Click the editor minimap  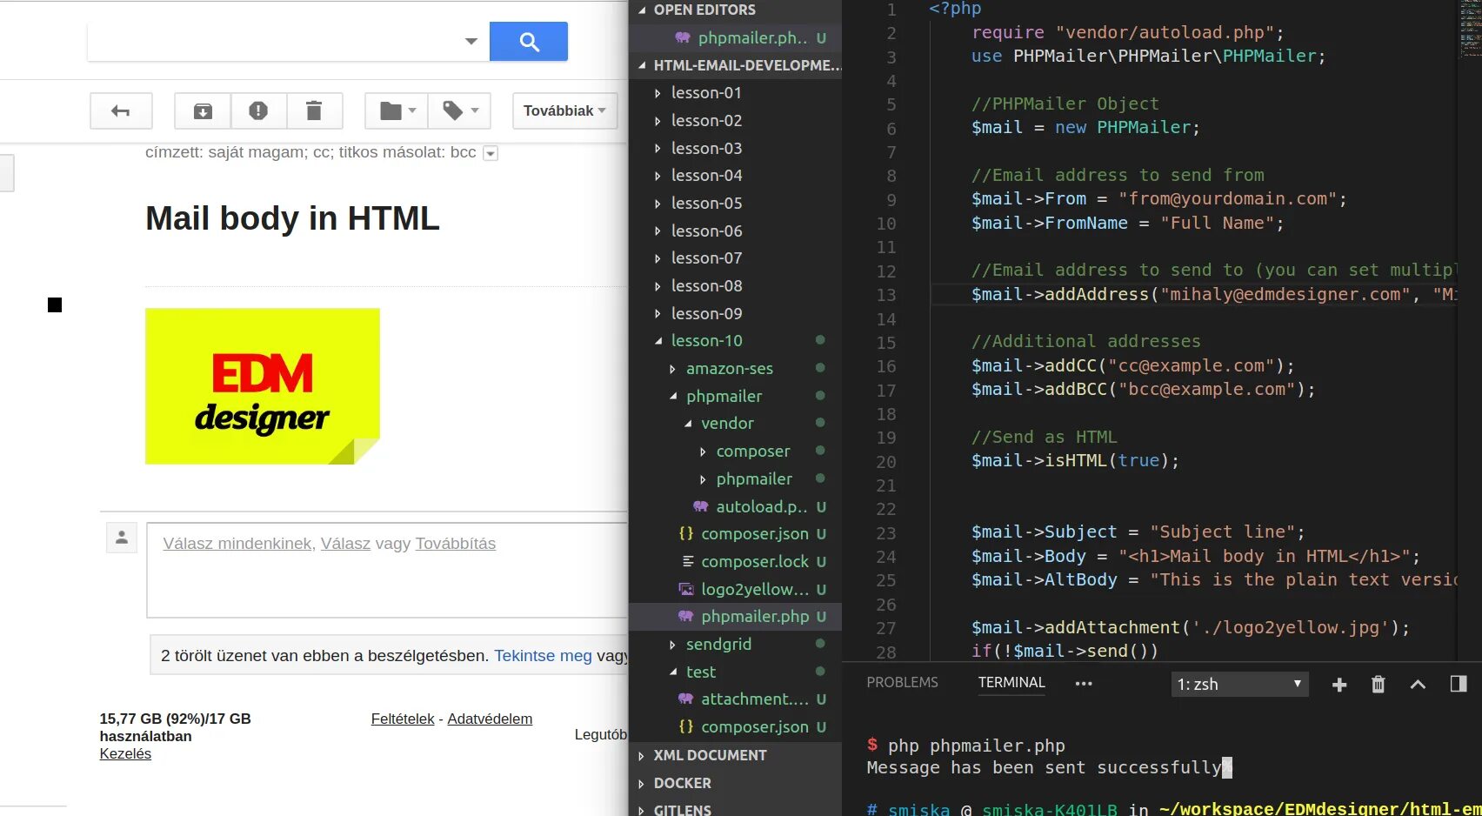click(x=1470, y=30)
